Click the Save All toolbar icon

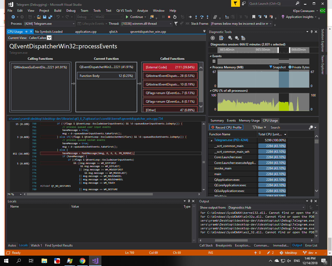[x=50, y=17]
